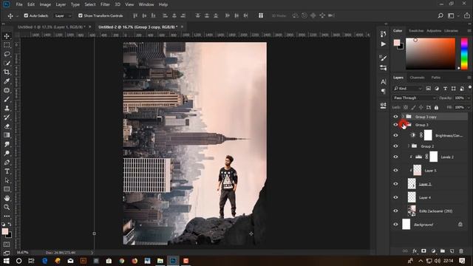The image size is (473, 266).
Task: Hide the Background layer
Action: tap(395, 225)
